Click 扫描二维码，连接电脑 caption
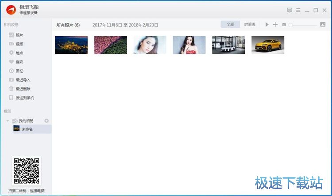The height and width of the screenshot is (196, 332). pos(26,191)
